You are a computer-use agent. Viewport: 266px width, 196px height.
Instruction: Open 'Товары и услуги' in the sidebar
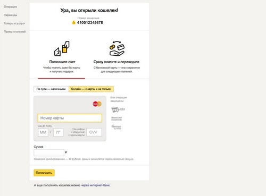coord(14,23)
